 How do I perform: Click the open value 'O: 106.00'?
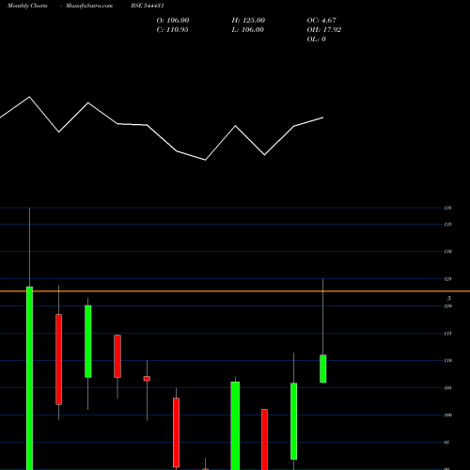point(173,21)
